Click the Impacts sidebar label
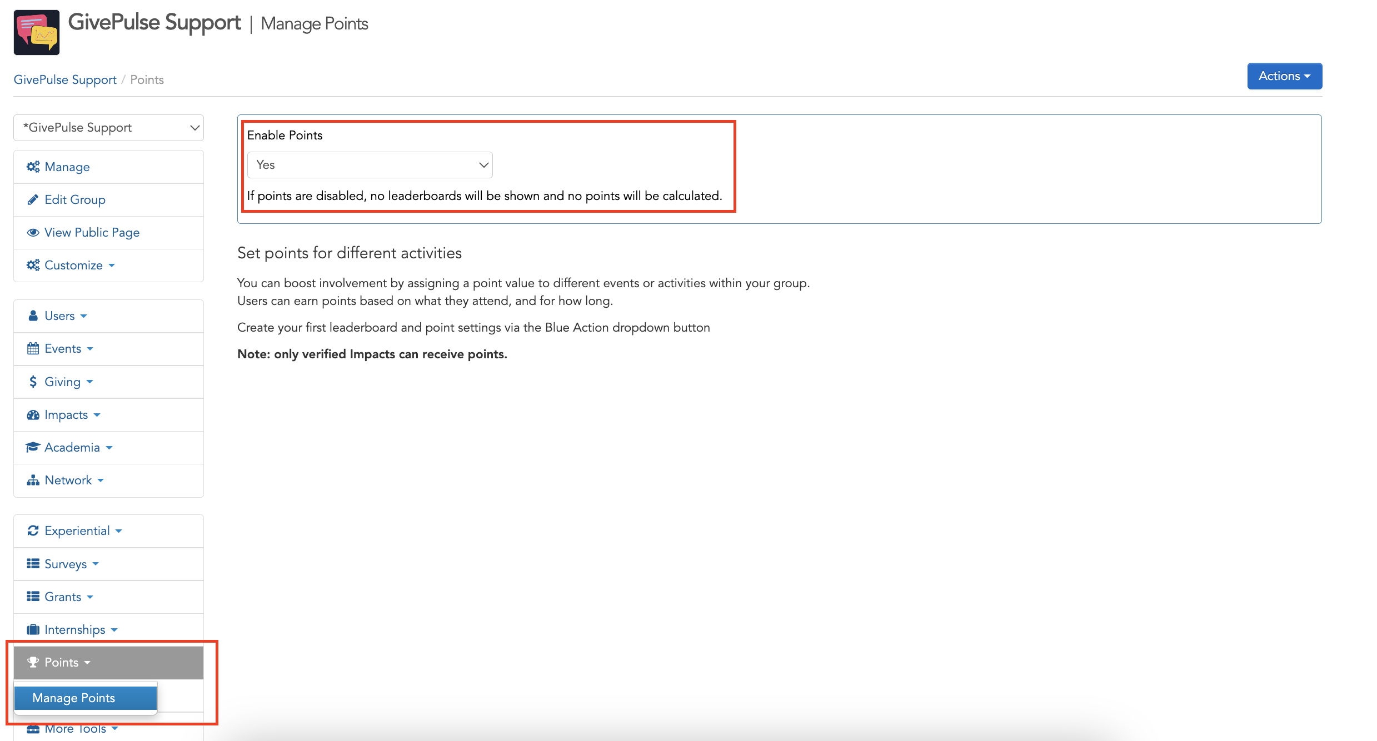This screenshot has width=1377, height=741. pyautogui.click(x=66, y=414)
